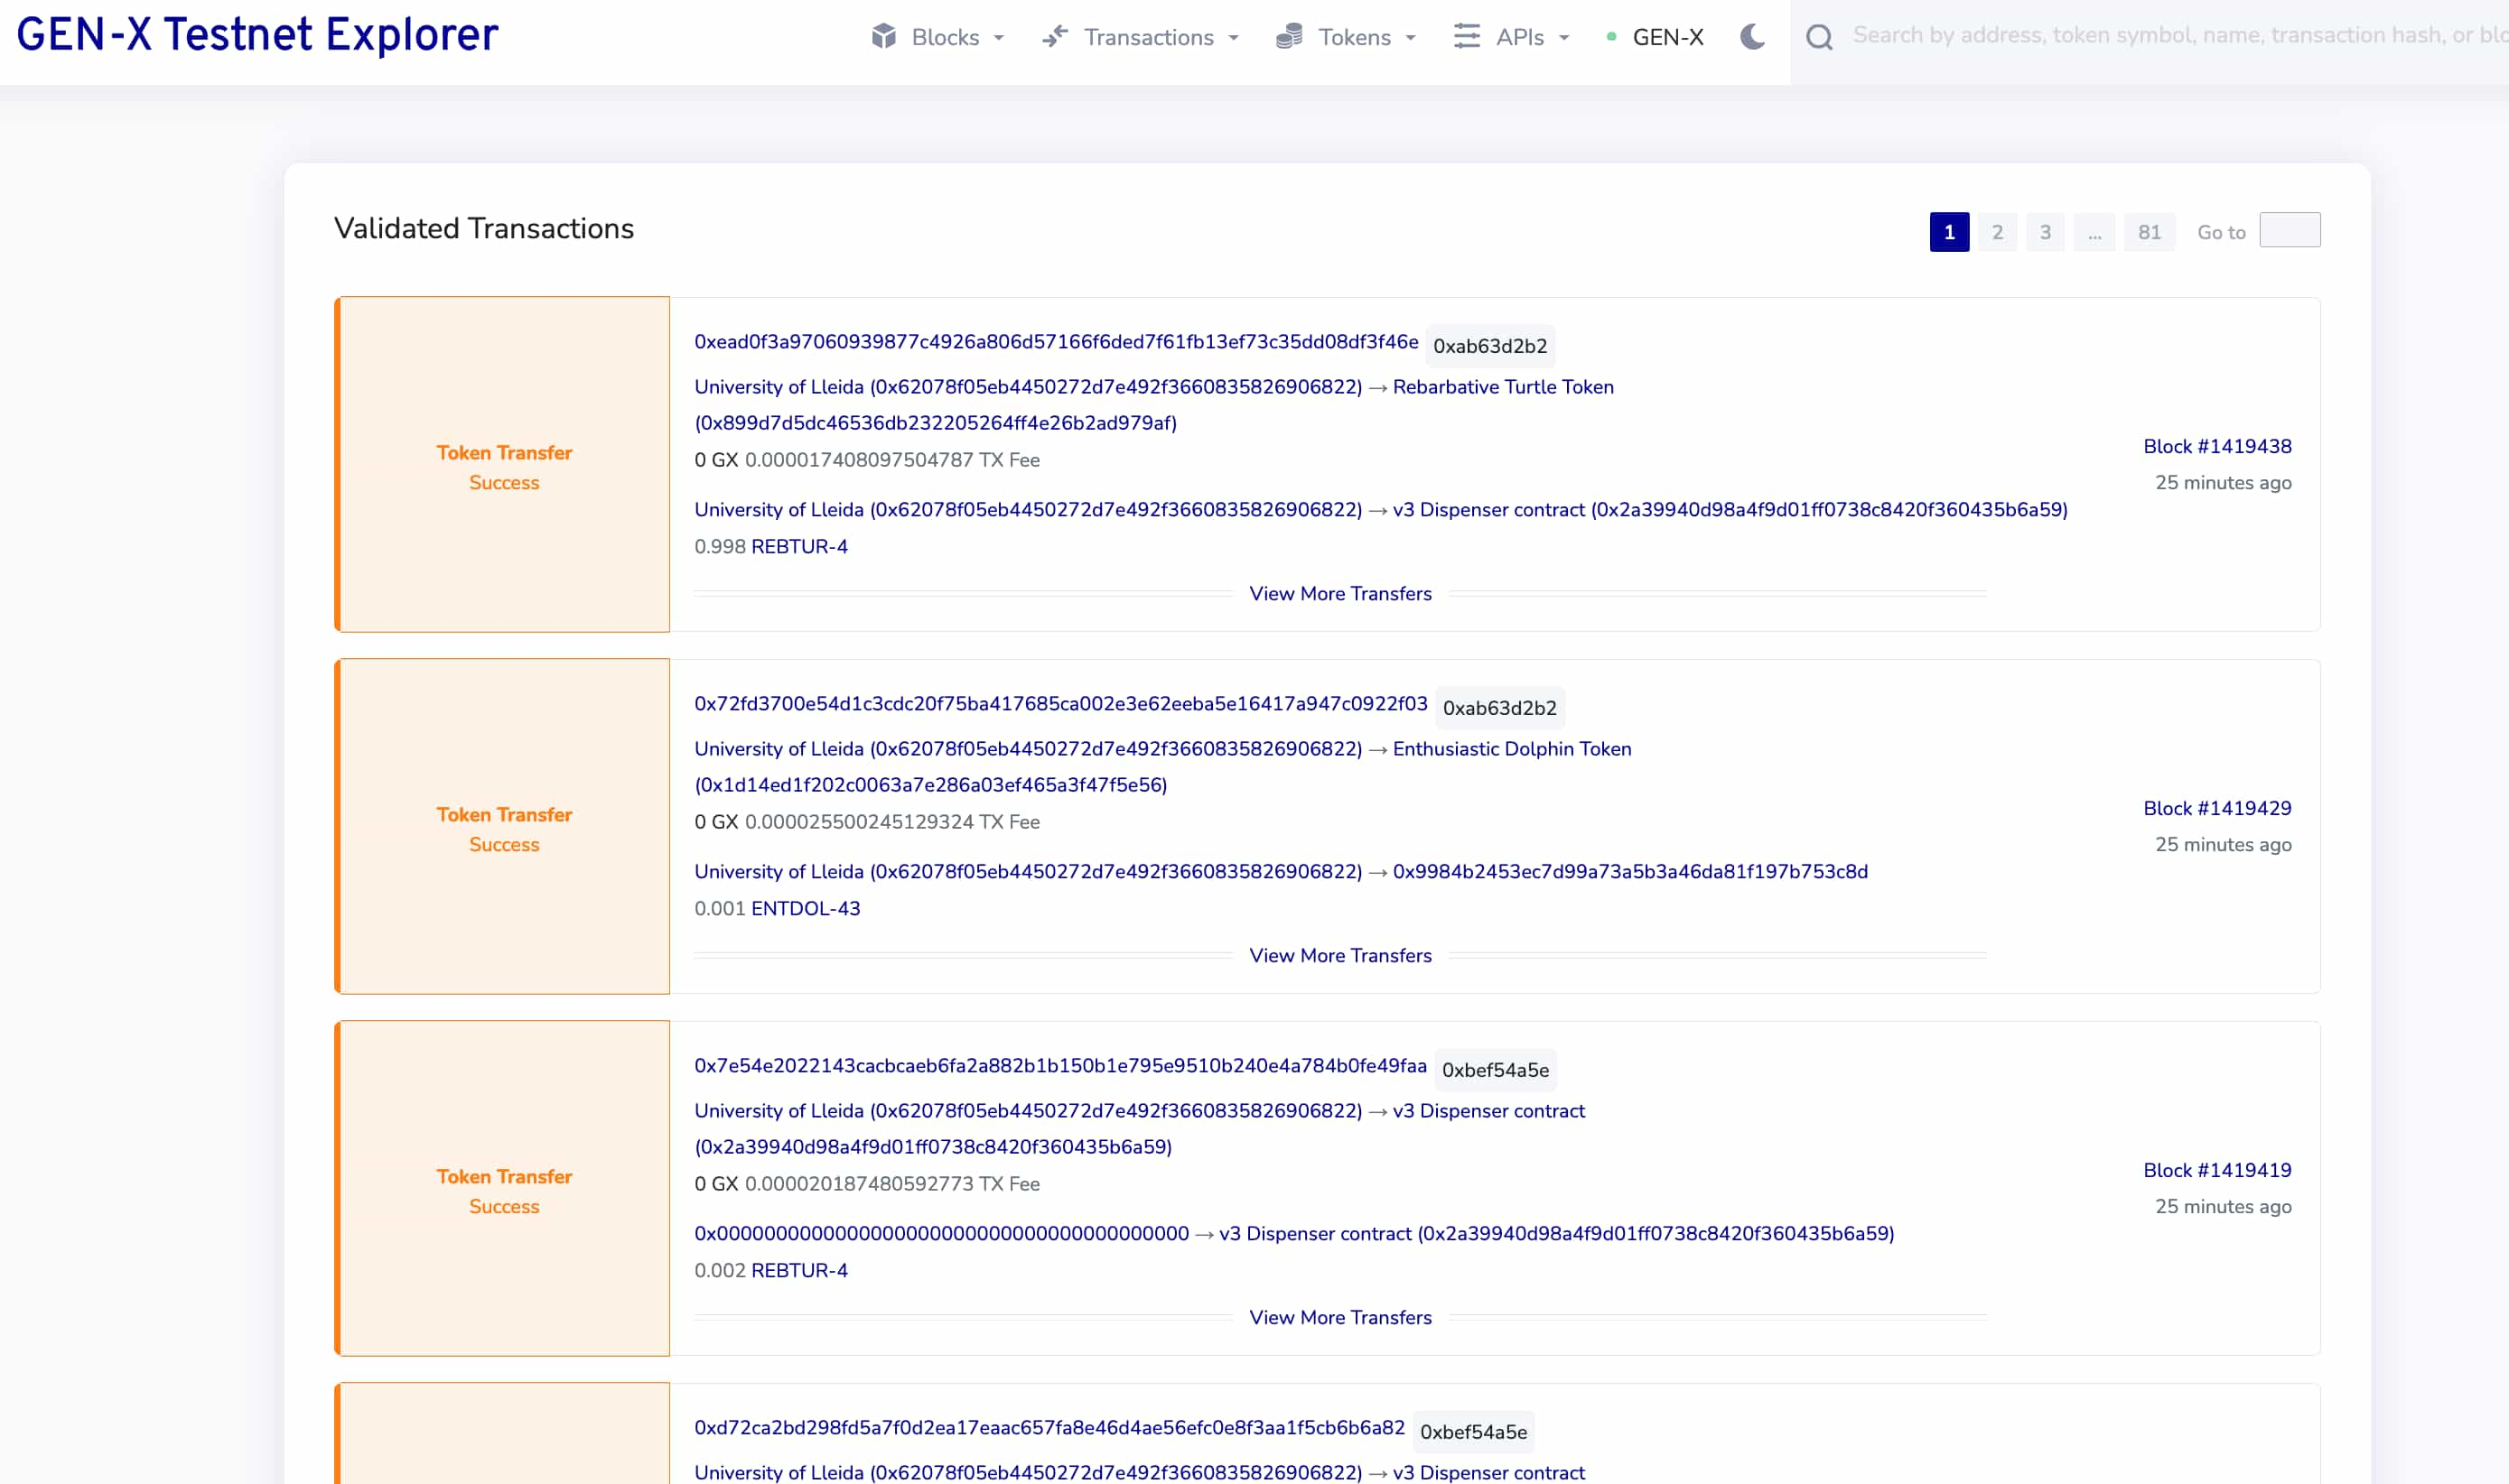2509x1484 pixels.
Task: Click the GEN-X network status icon
Action: click(1608, 37)
